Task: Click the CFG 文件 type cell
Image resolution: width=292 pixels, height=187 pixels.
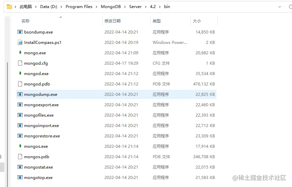Action: pos(161,63)
